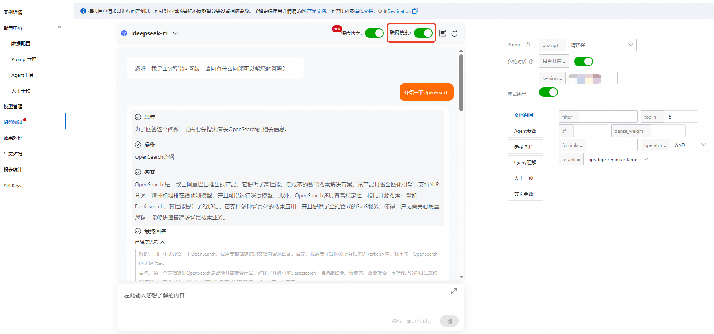714x334 pixels.
Task: Open 人工干预 in the sidebar
Action: click(21, 91)
